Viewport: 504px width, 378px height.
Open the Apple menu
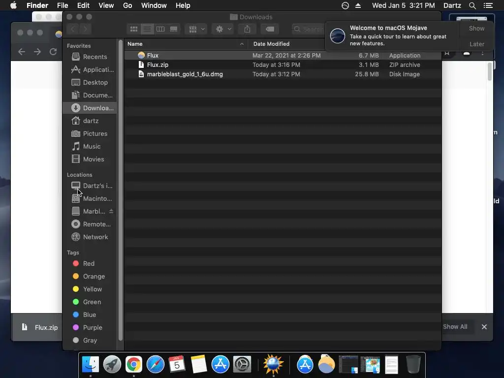click(x=13, y=5)
